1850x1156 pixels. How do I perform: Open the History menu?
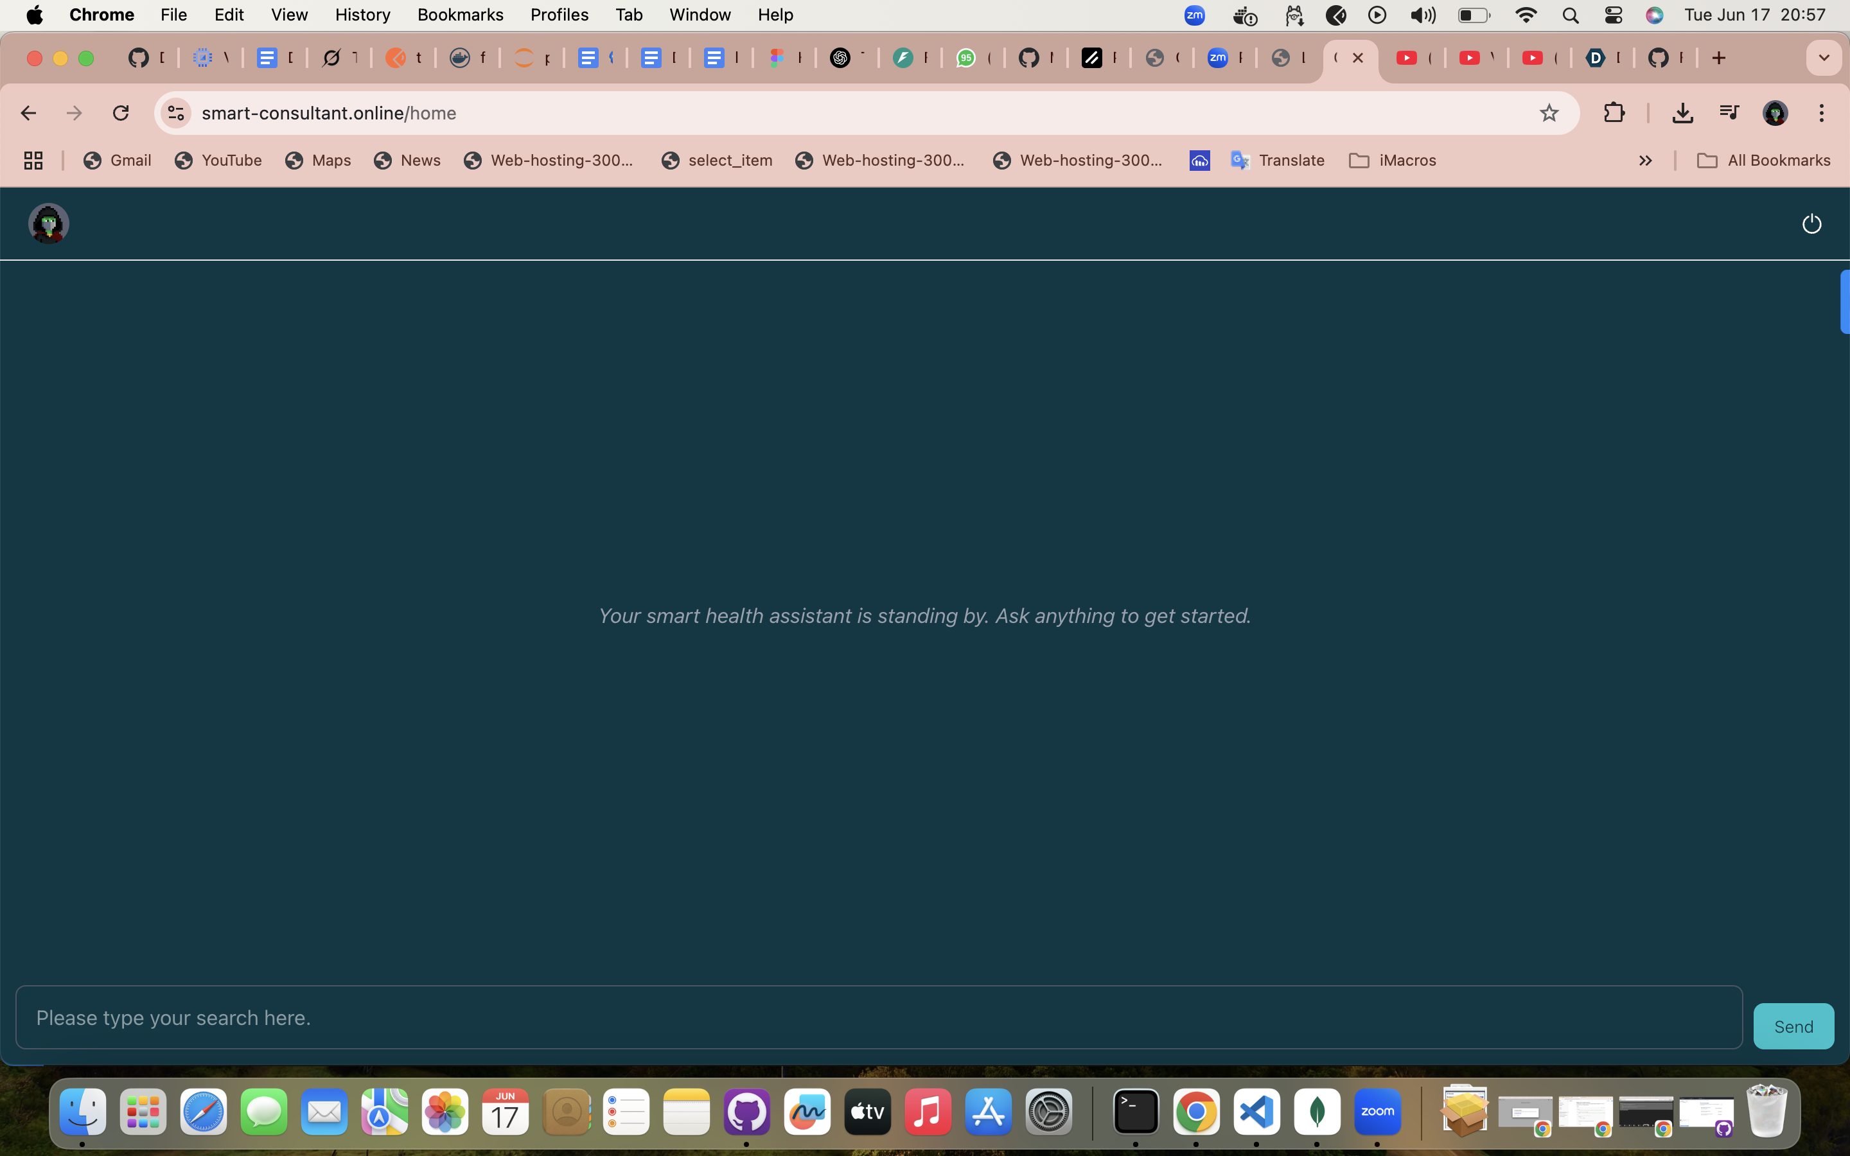362,15
